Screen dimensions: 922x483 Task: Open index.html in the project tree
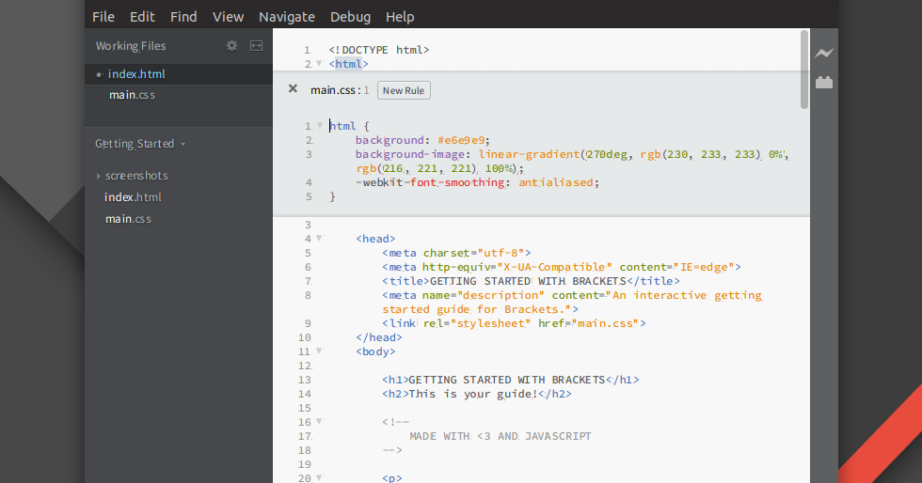coord(133,197)
